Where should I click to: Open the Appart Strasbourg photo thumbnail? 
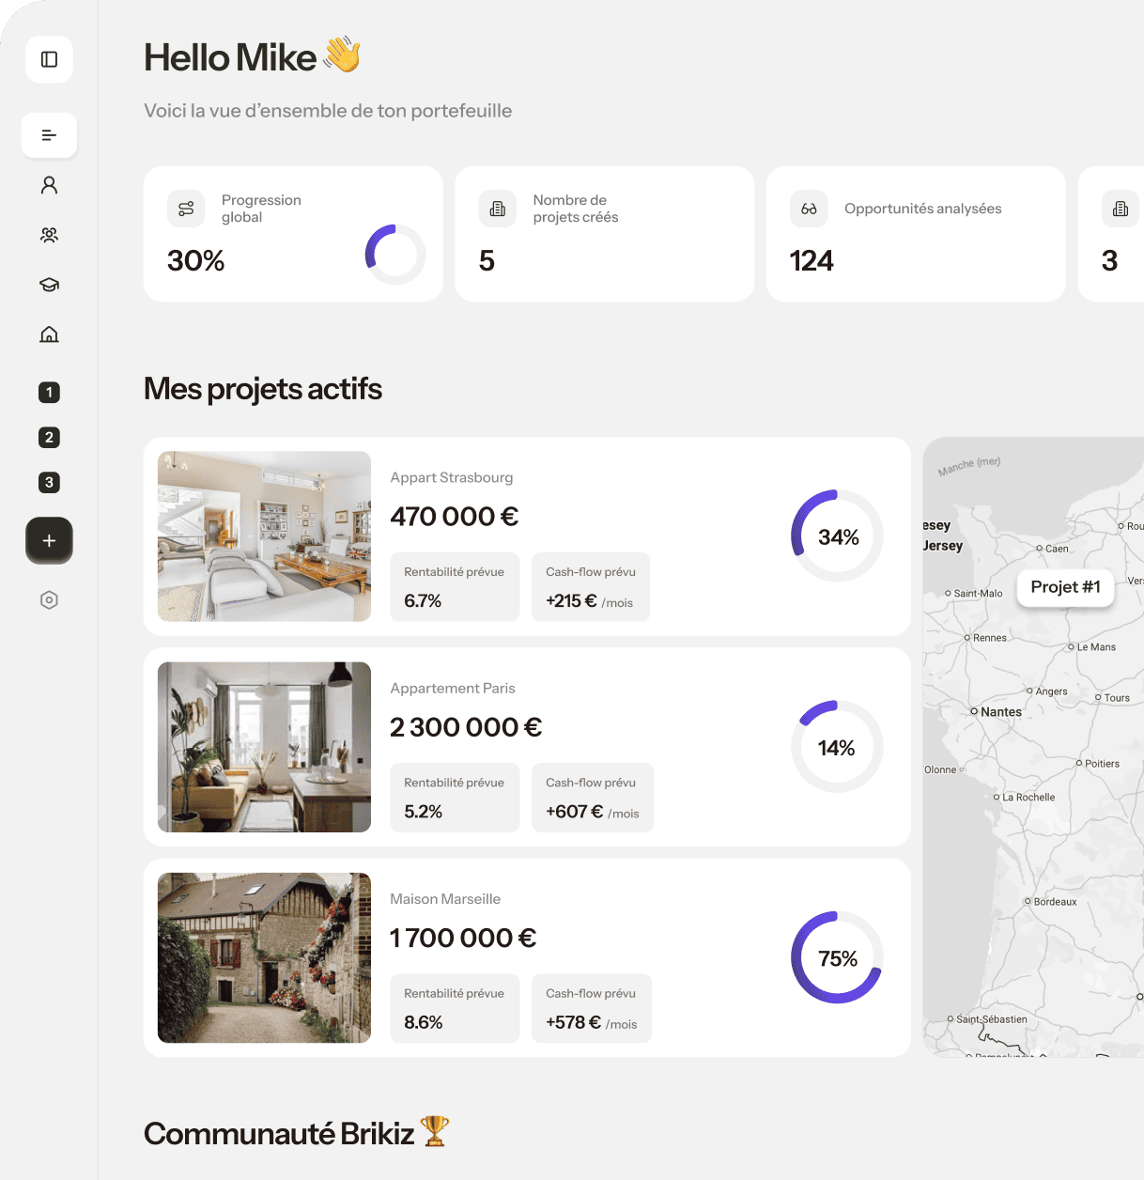pyautogui.click(x=264, y=536)
